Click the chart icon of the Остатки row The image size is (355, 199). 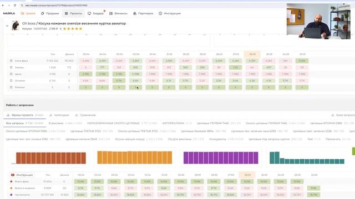[11, 81]
